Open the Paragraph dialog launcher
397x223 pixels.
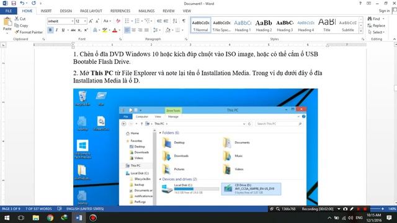tap(186, 39)
